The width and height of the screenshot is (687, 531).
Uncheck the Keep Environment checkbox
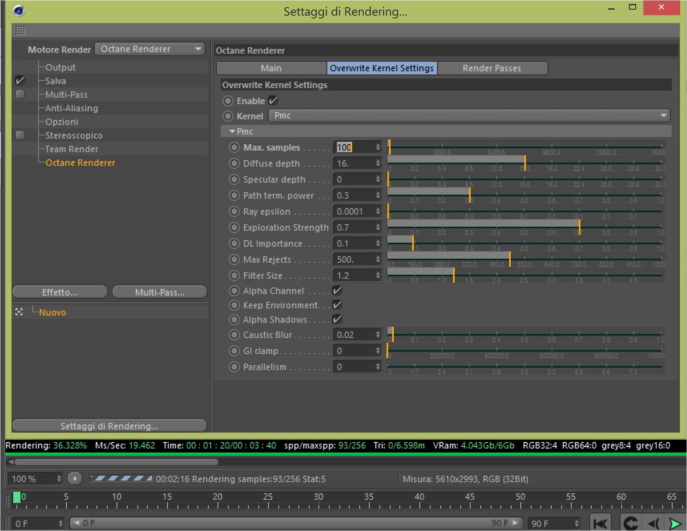(x=337, y=305)
